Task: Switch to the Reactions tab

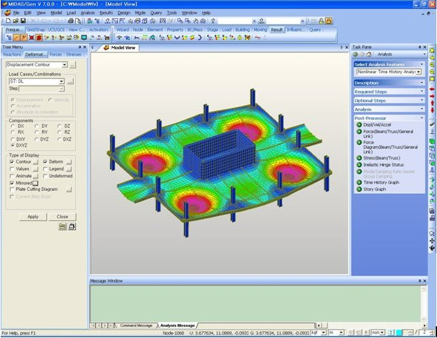Action: 12,54
